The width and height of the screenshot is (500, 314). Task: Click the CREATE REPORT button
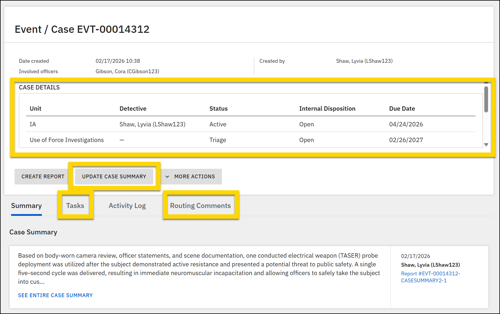(x=42, y=176)
